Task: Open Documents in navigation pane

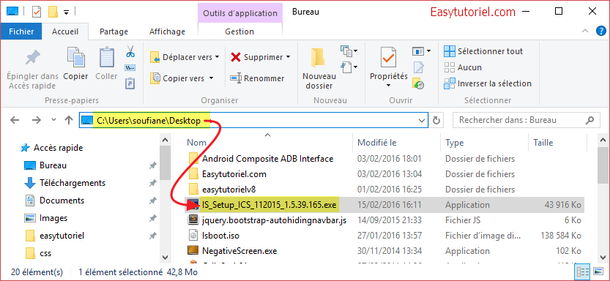Action: (54, 201)
